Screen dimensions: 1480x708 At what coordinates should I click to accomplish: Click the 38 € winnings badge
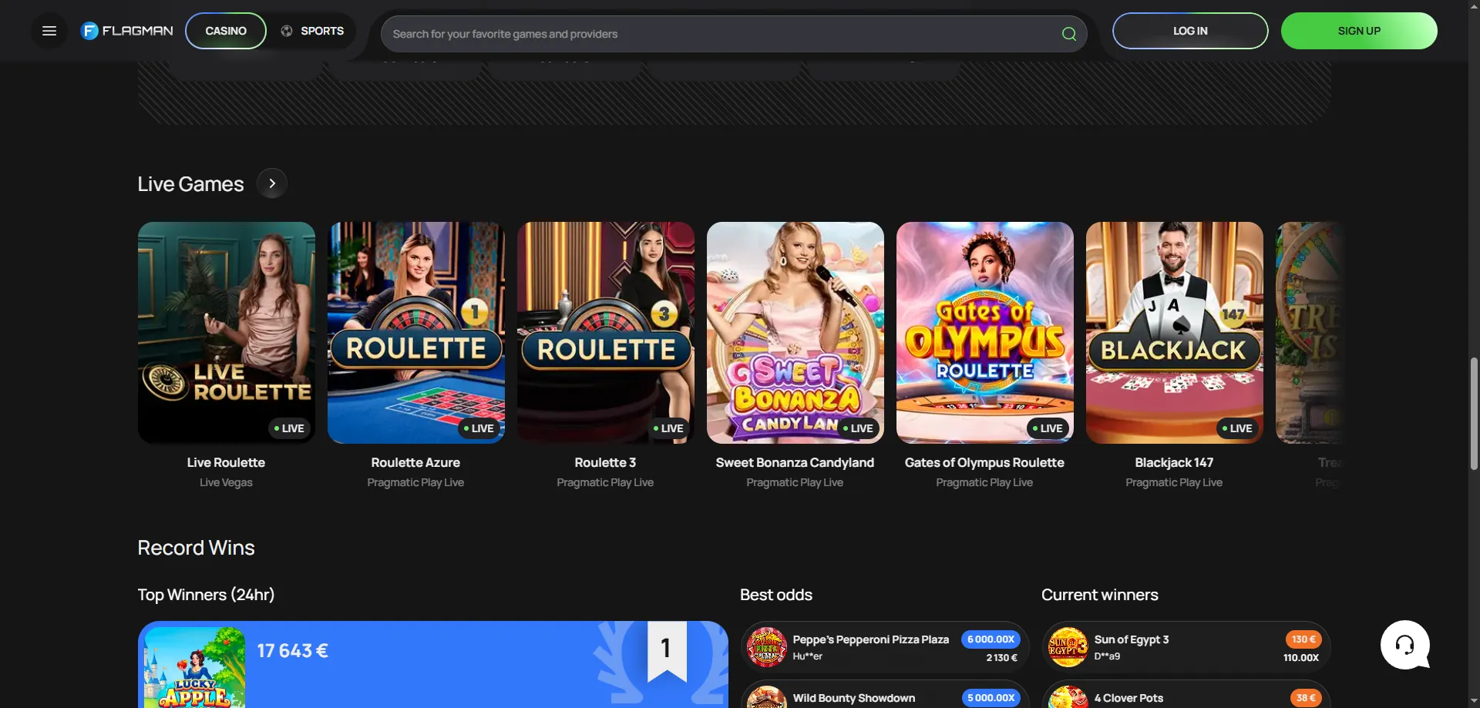1306,698
